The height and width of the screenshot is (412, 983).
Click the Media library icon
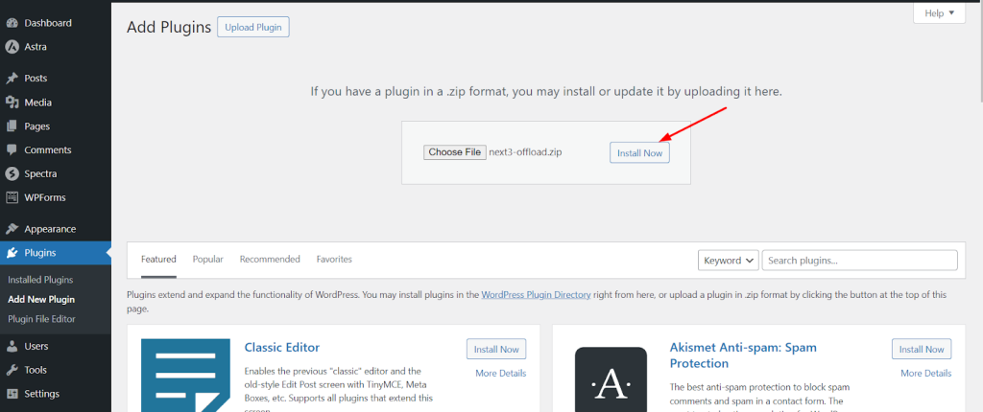coord(12,103)
